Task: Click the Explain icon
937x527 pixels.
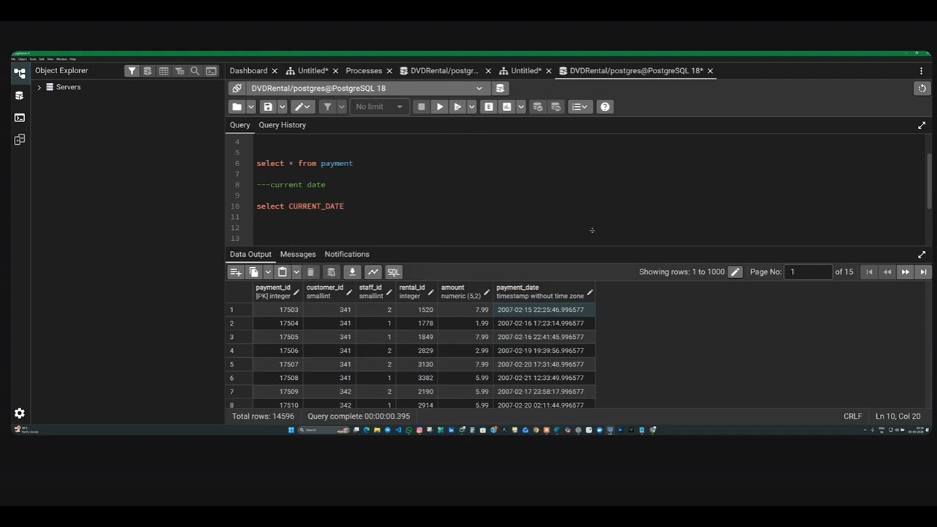Action: [488, 107]
